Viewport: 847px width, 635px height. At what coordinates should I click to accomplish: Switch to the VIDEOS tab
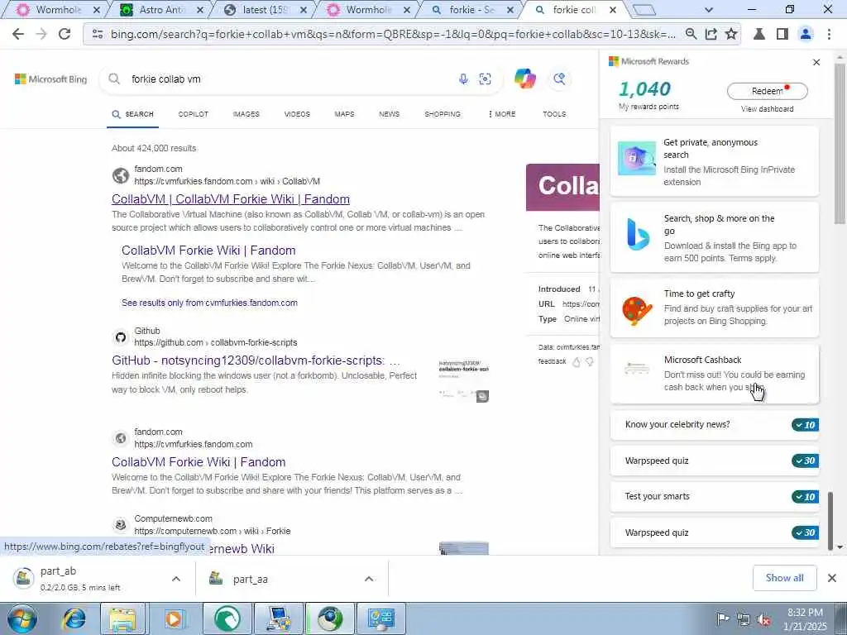[297, 114]
